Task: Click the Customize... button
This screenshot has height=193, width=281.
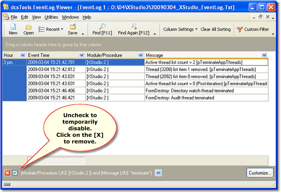Action: pos(260,173)
